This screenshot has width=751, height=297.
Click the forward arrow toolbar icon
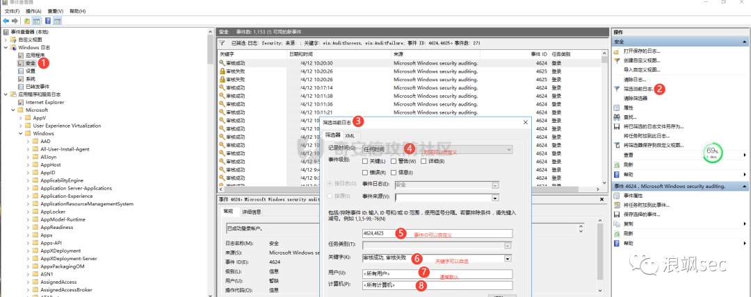point(15,21)
